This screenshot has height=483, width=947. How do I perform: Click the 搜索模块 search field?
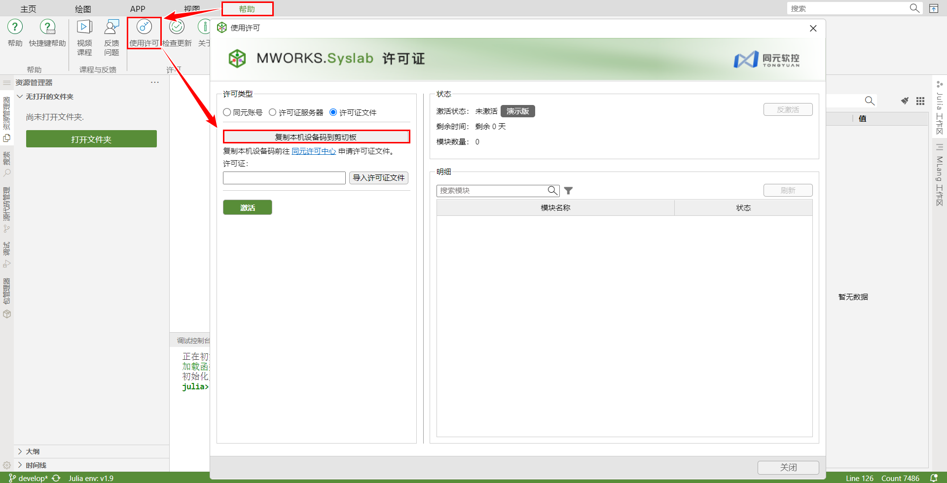[492, 191]
